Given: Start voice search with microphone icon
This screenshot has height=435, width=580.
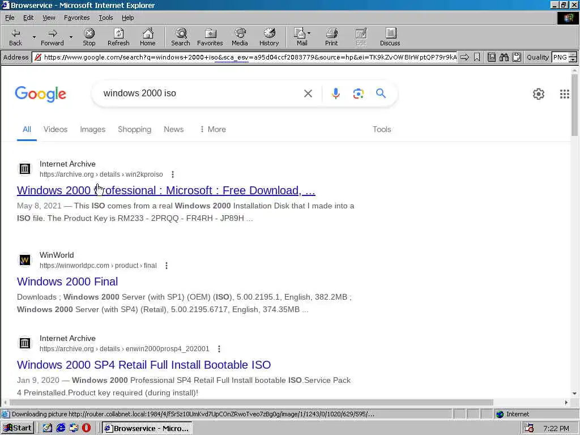Looking at the screenshot, I should [335, 93].
